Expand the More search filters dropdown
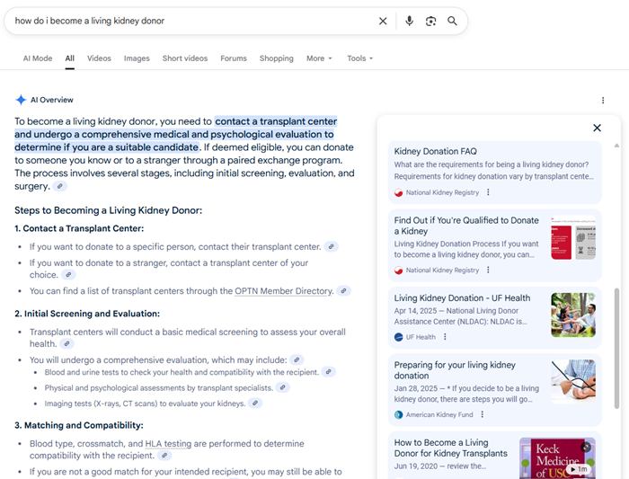Screen dimensions: 629x479 click(319, 58)
